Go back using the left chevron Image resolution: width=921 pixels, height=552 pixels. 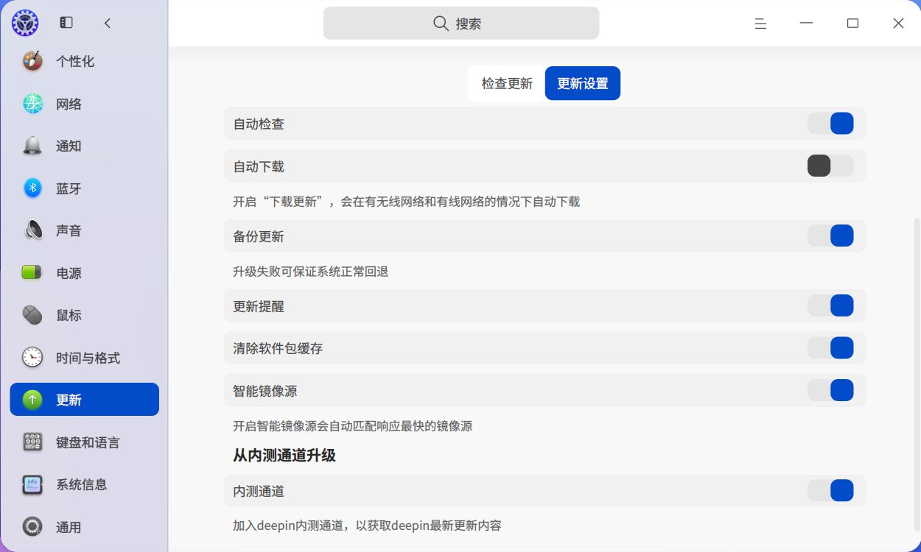108,23
